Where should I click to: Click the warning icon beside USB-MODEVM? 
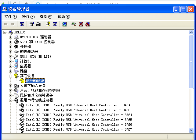click(x=22, y=81)
